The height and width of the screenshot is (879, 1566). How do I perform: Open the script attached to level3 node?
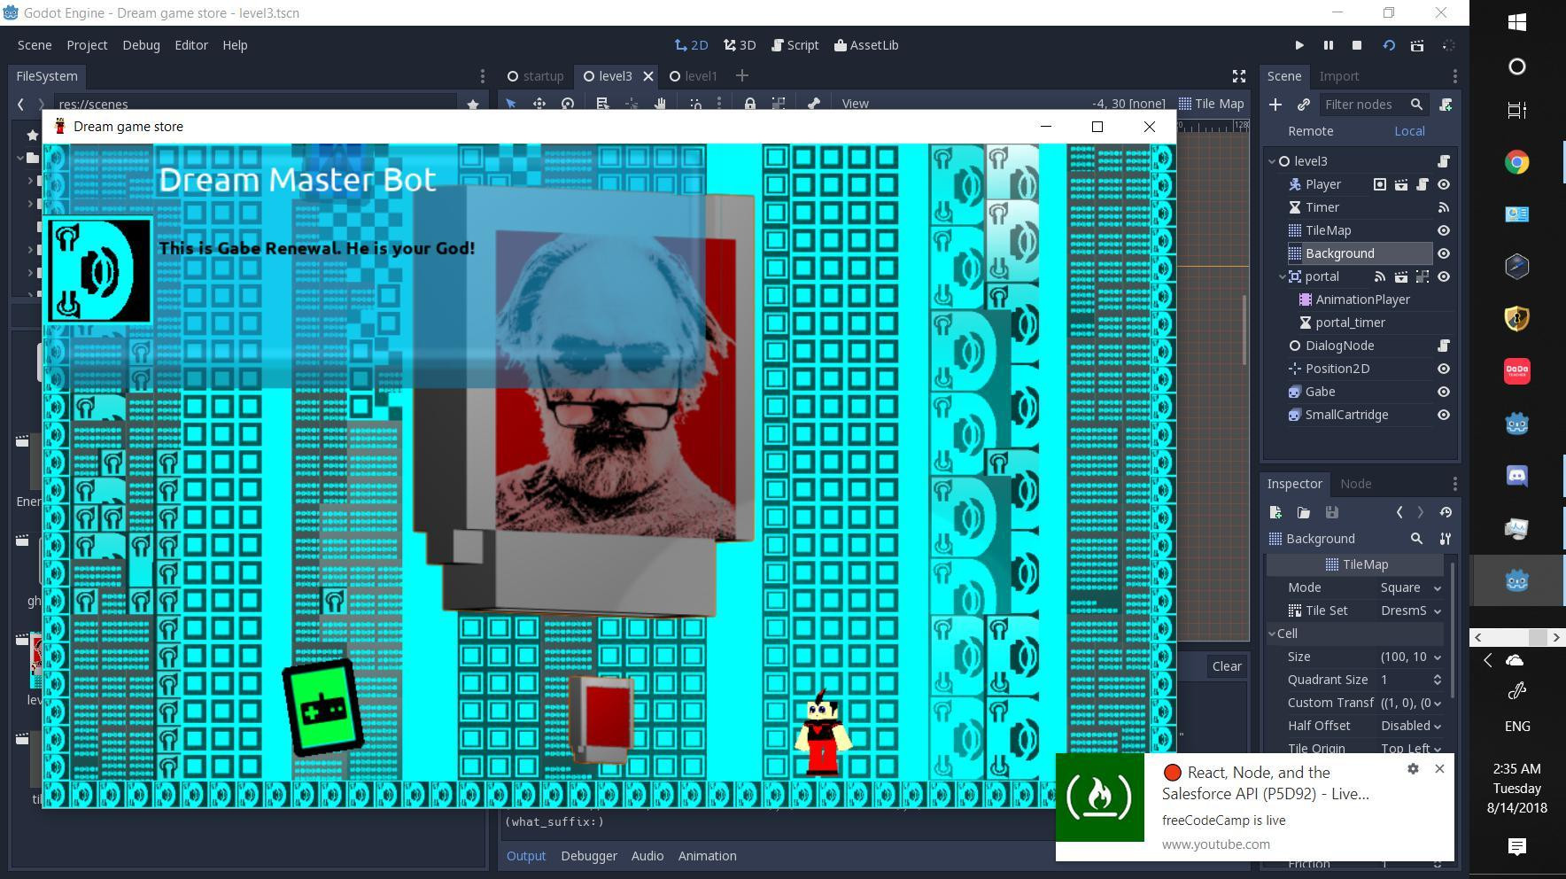point(1444,161)
